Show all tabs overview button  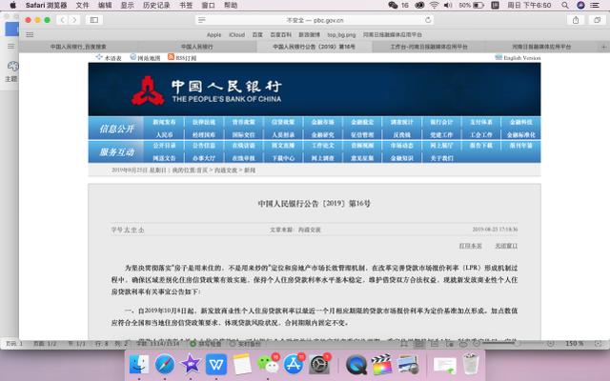[598, 20]
